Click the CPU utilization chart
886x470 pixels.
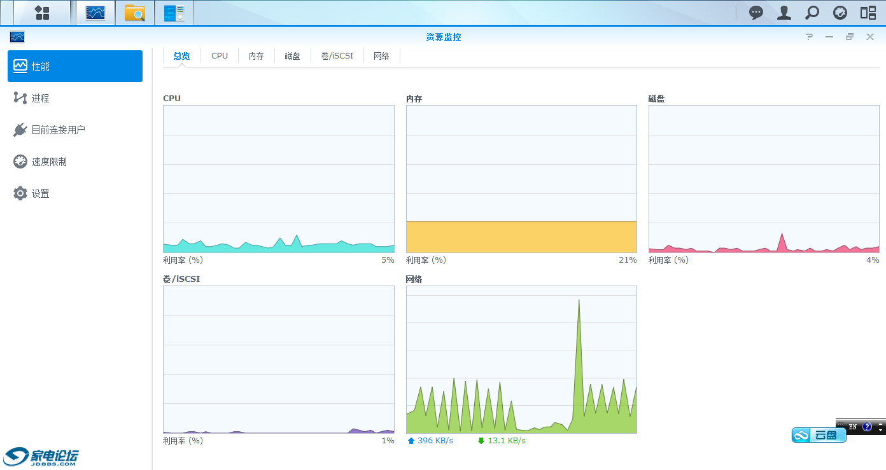tap(279, 179)
